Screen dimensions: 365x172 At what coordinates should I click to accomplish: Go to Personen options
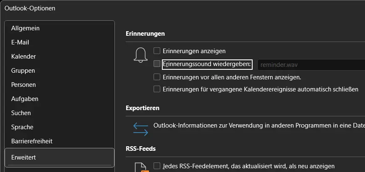tap(23, 85)
